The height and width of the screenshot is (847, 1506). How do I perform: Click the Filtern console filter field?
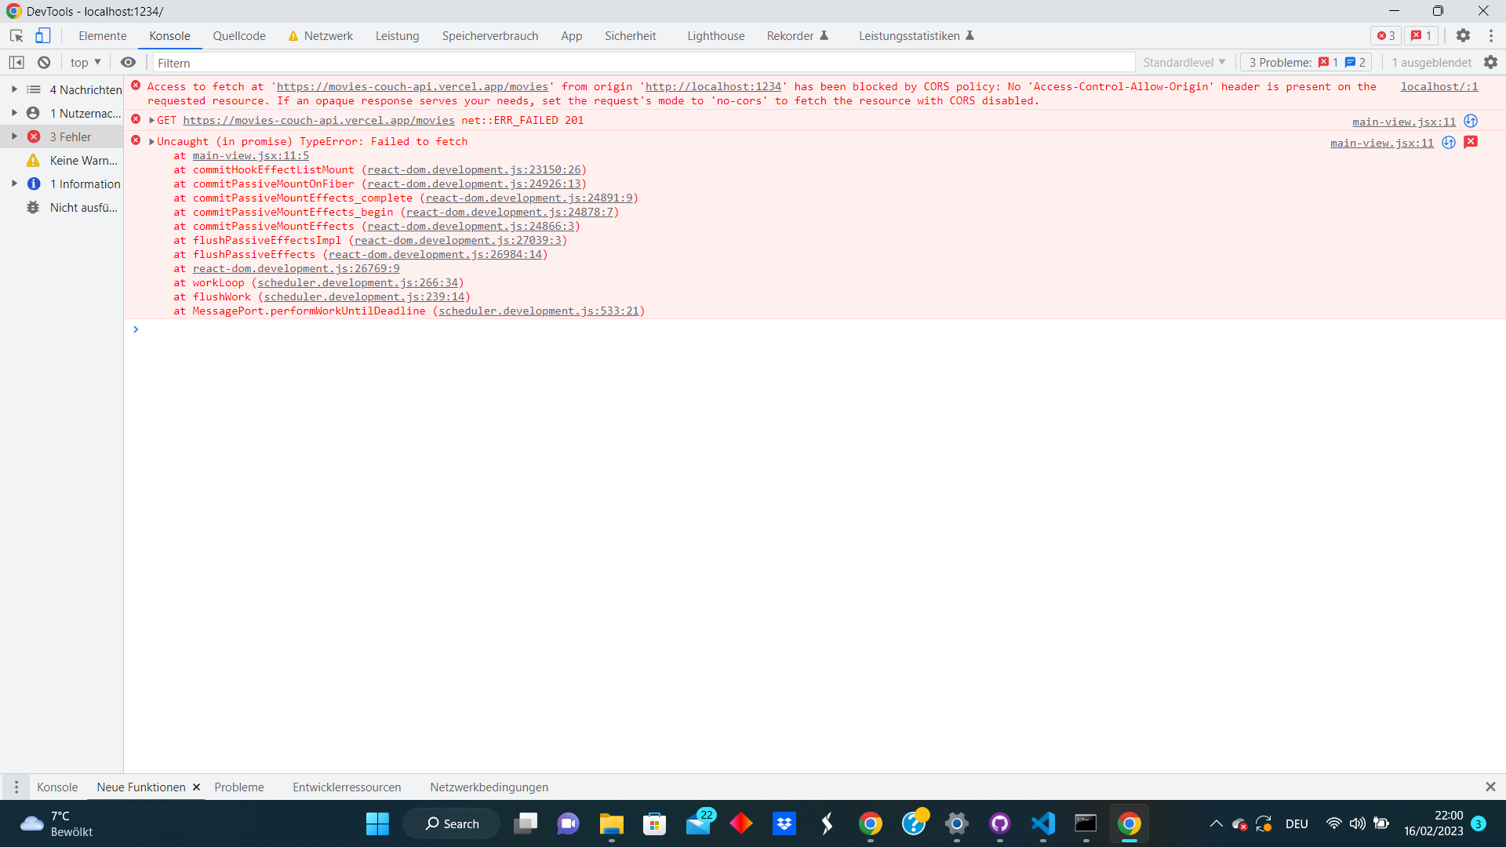click(x=643, y=63)
